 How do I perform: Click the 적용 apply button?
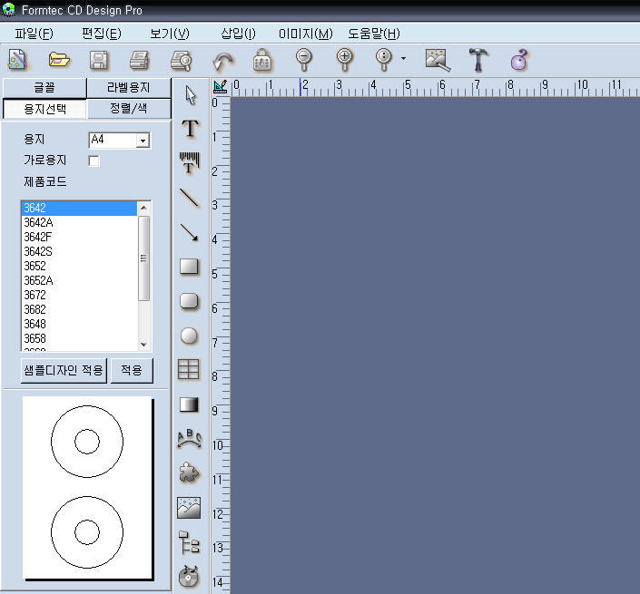click(x=132, y=370)
